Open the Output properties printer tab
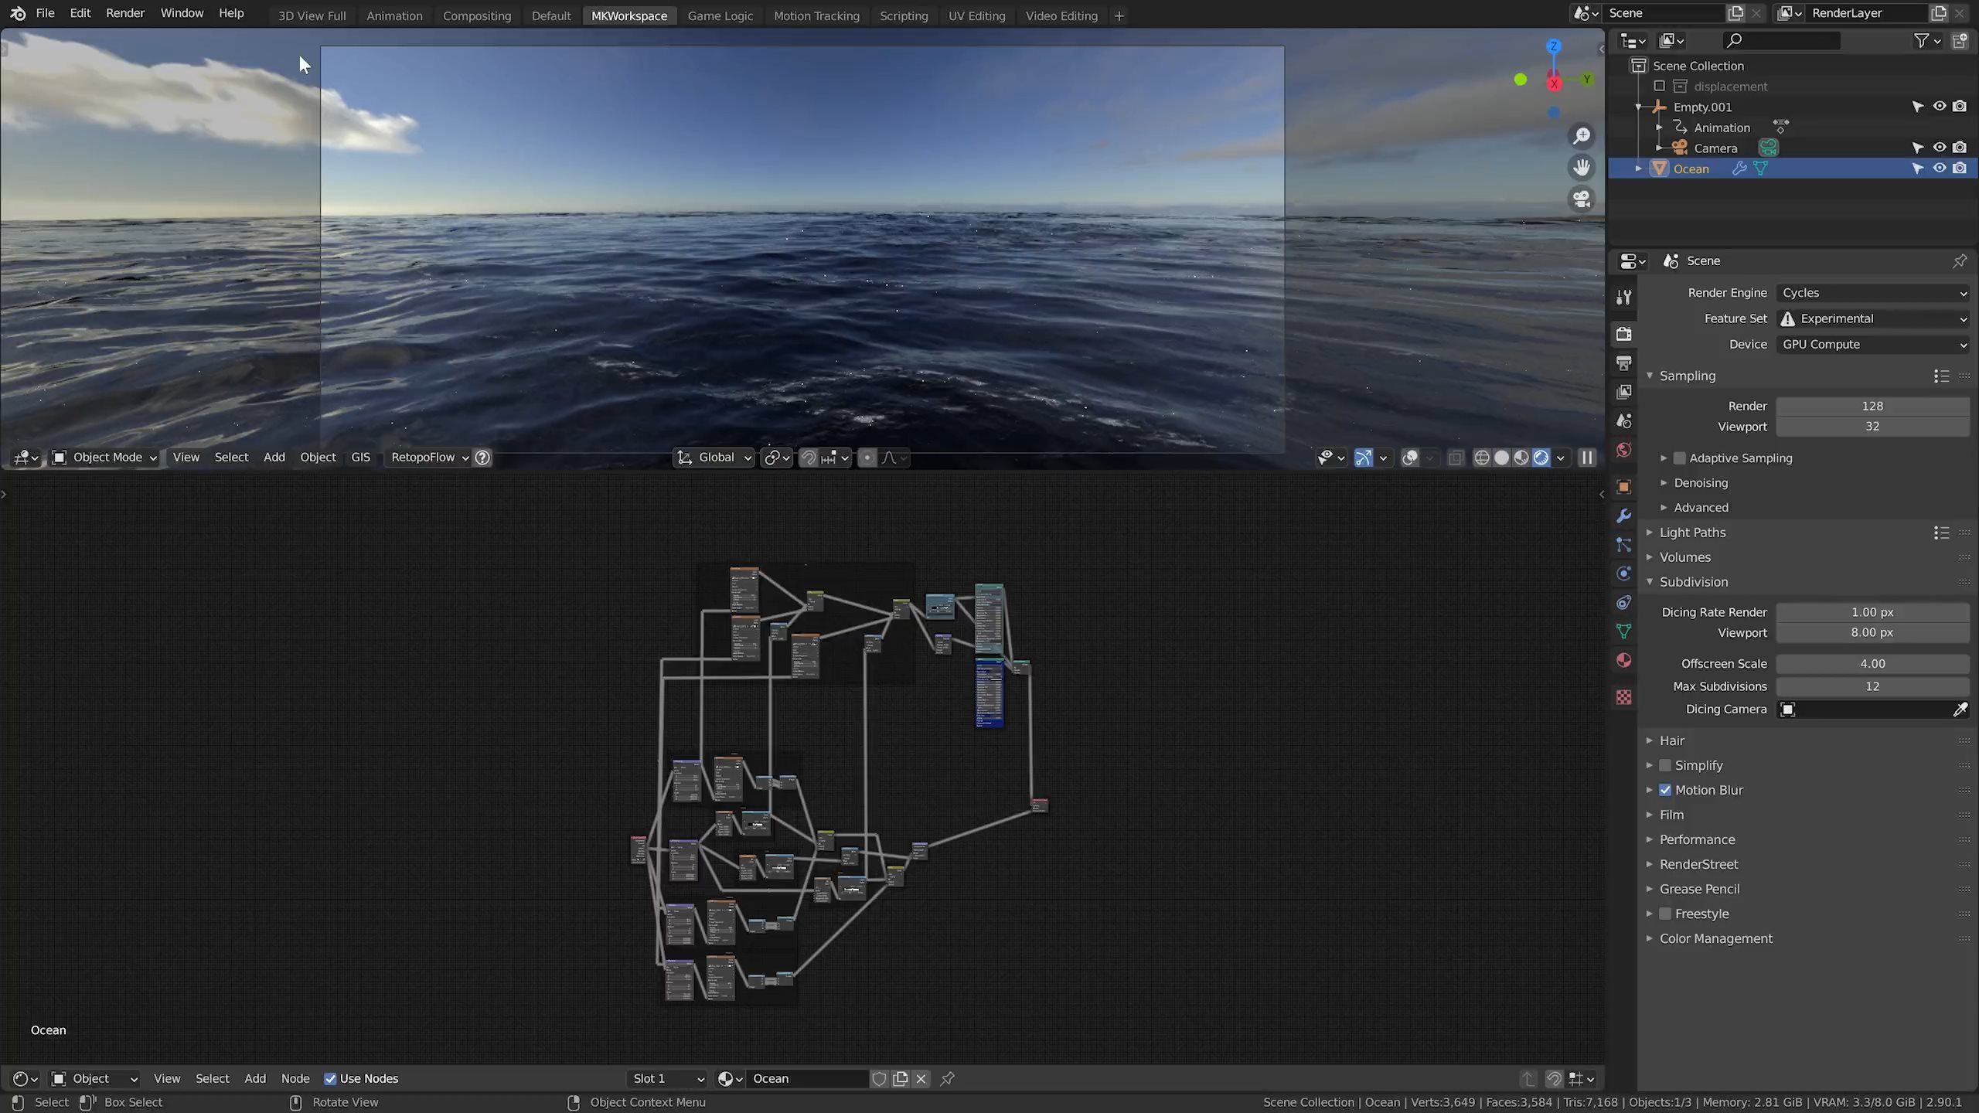 1623,362
